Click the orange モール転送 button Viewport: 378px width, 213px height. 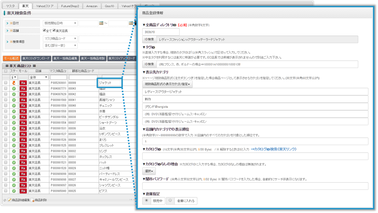11,59
